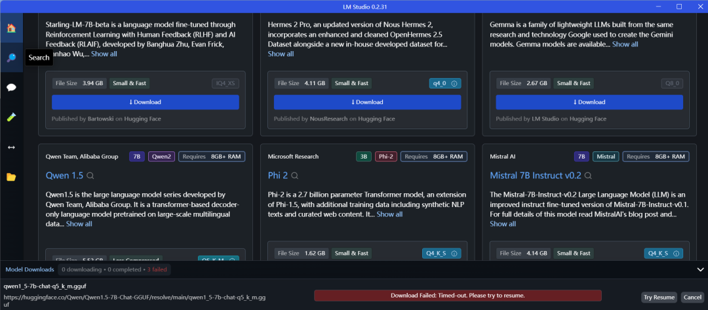Open the My Models folder icon

tap(11, 177)
